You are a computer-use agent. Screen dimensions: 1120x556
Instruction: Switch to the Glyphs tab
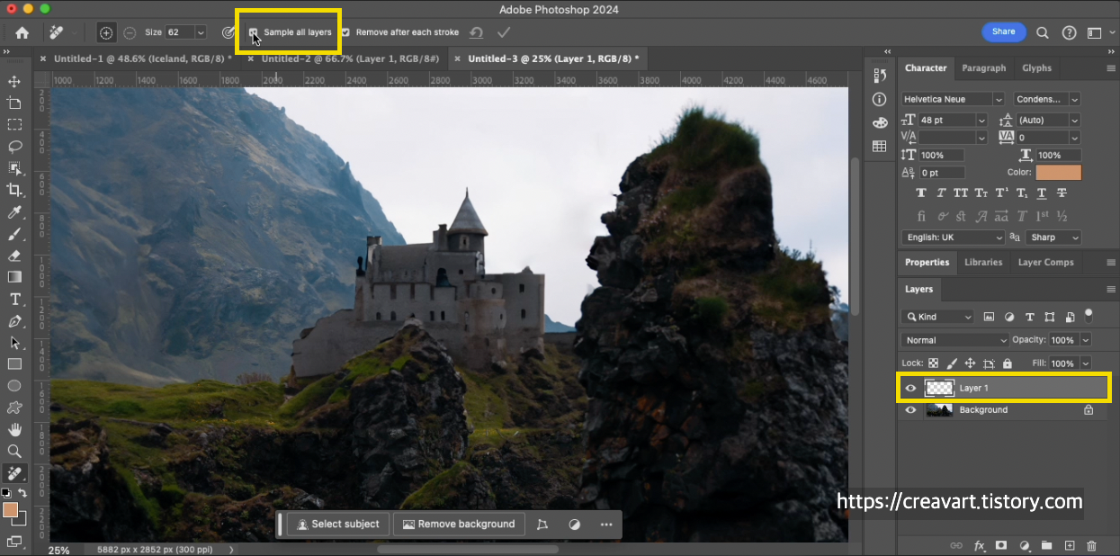pyautogui.click(x=1036, y=68)
